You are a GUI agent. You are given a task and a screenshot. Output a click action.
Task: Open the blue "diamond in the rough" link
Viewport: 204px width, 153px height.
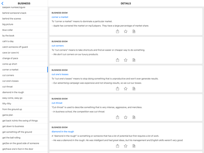[x=63, y=132]
